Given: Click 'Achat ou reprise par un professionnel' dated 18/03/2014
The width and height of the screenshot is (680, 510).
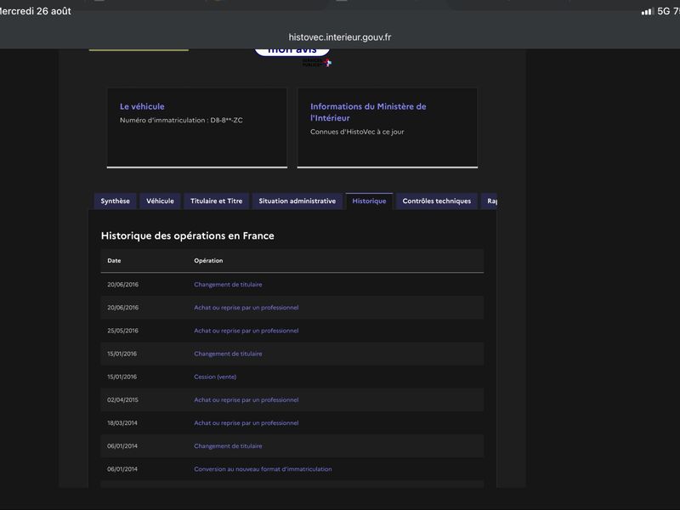Looking at the screenshot, I should click(246, 422).
